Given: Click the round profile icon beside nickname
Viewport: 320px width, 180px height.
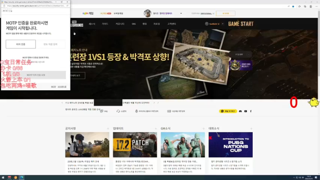Looking at the screenshot, I should (206, 24).
